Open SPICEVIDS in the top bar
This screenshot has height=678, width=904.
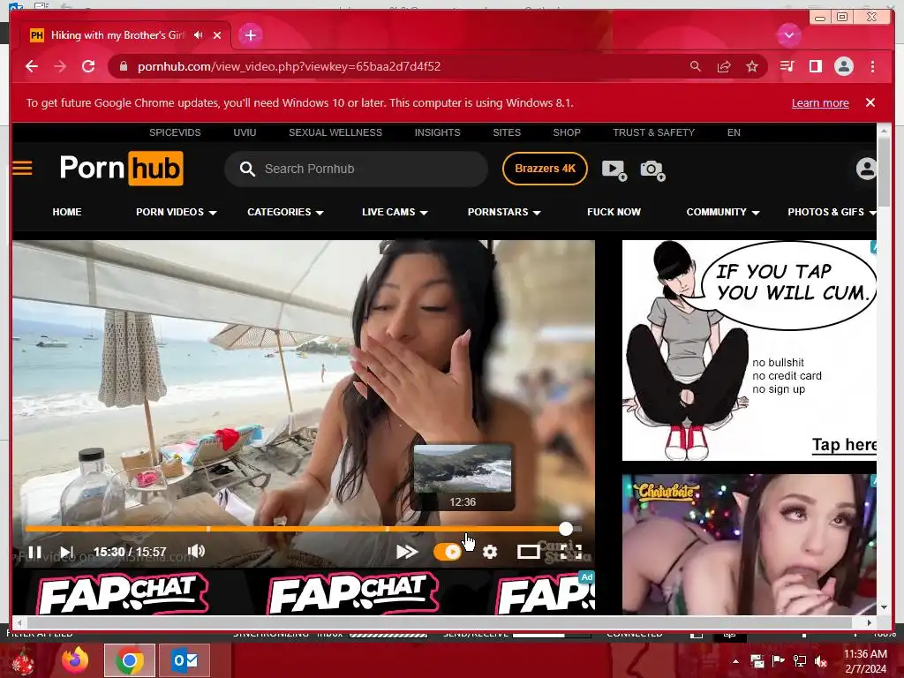[x=176, y=132]
